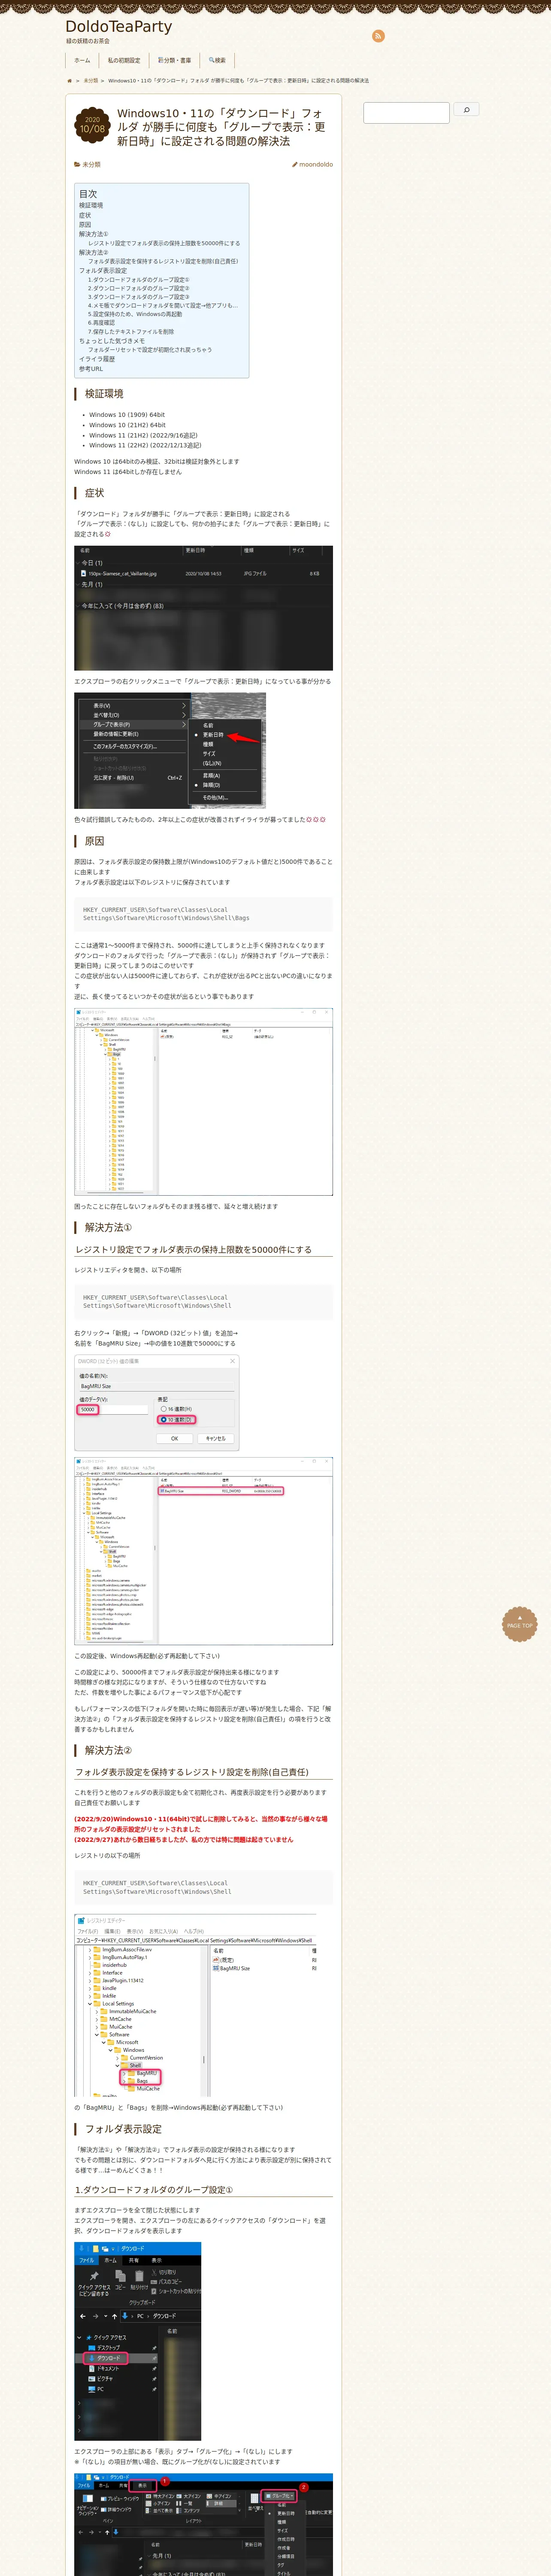551x2576 pixels.
Task: Click 更新日時 in the group-by submenu screenshot
Action: 213,735
